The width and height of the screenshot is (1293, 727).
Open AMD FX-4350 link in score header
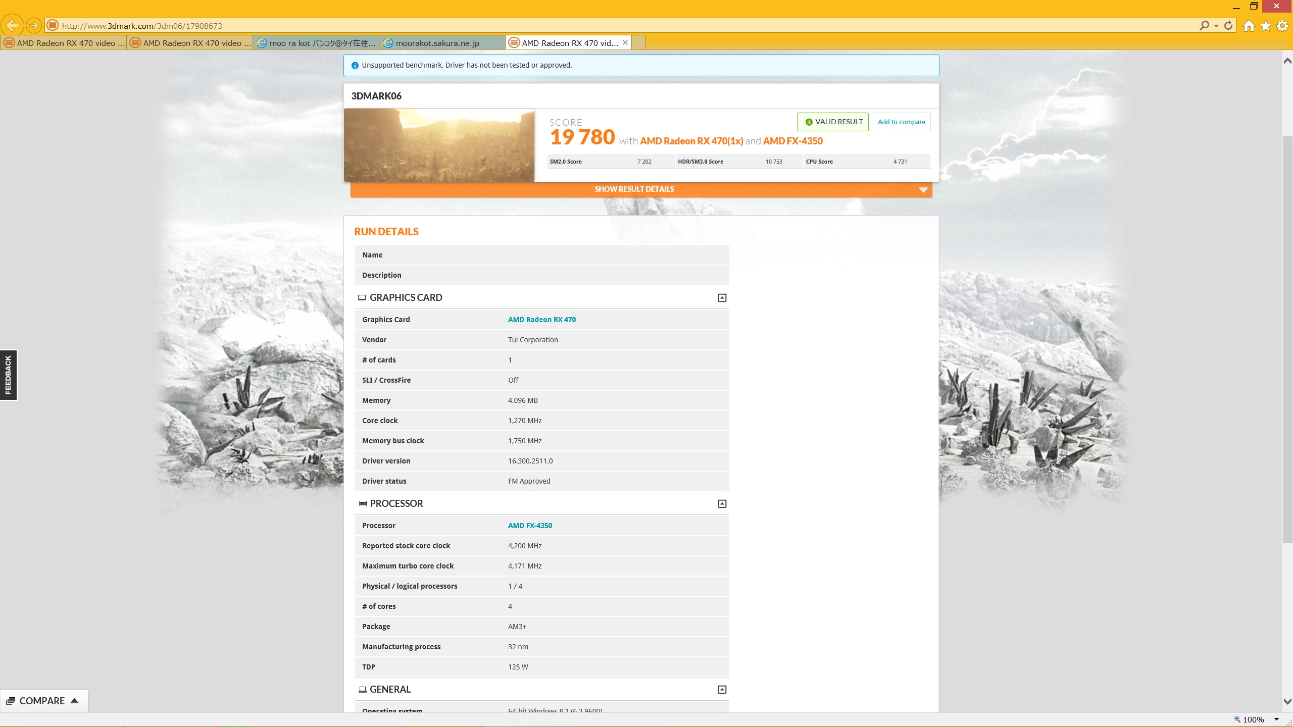pos(793,141)
